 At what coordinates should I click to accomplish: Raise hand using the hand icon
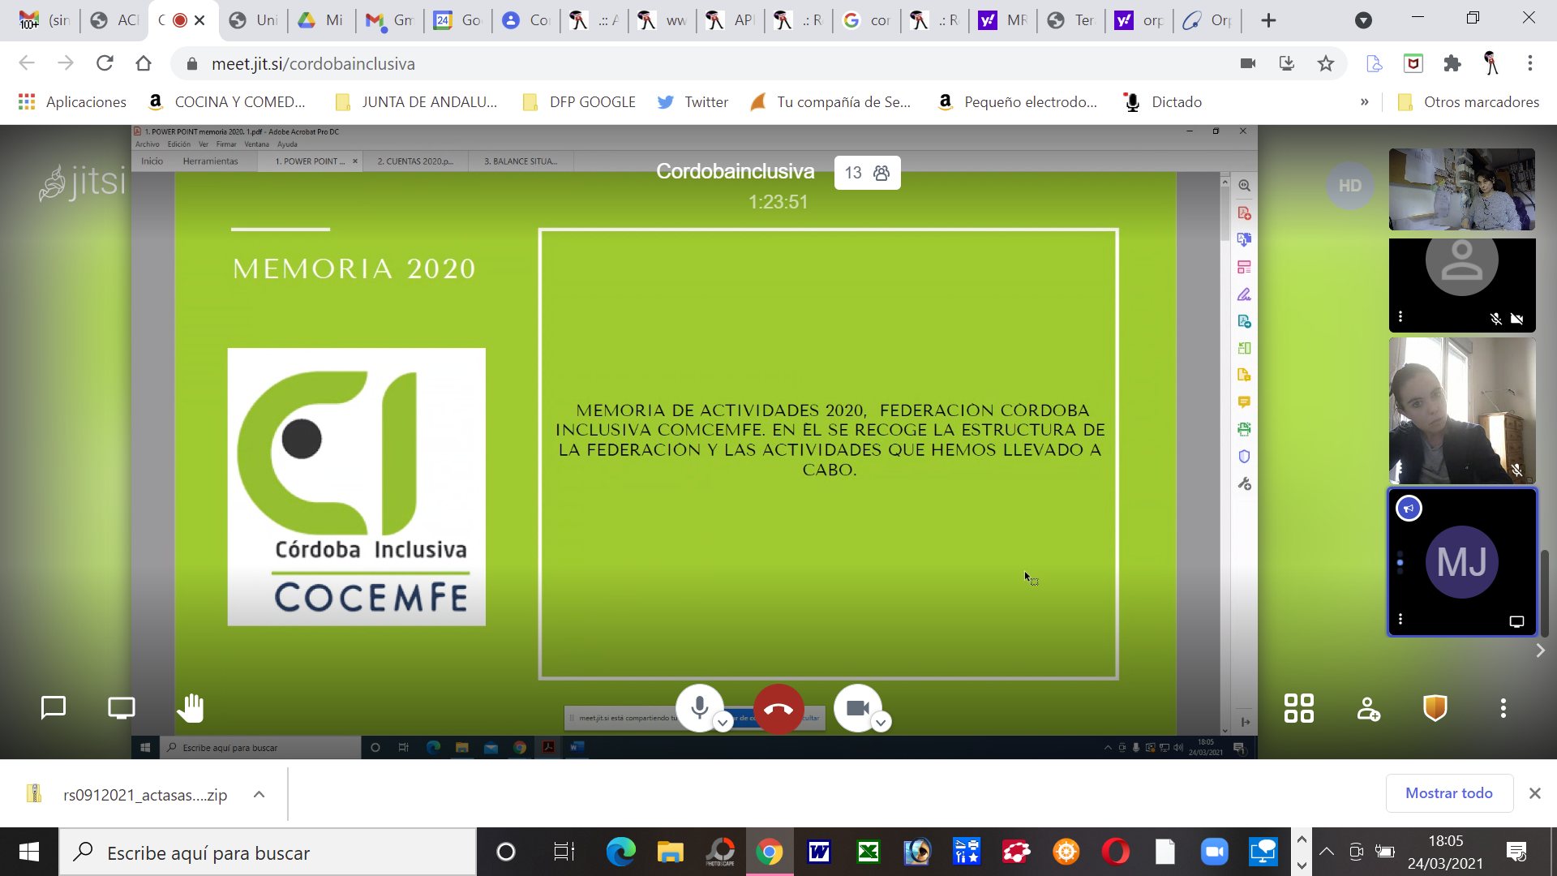(x=191, y=708)
